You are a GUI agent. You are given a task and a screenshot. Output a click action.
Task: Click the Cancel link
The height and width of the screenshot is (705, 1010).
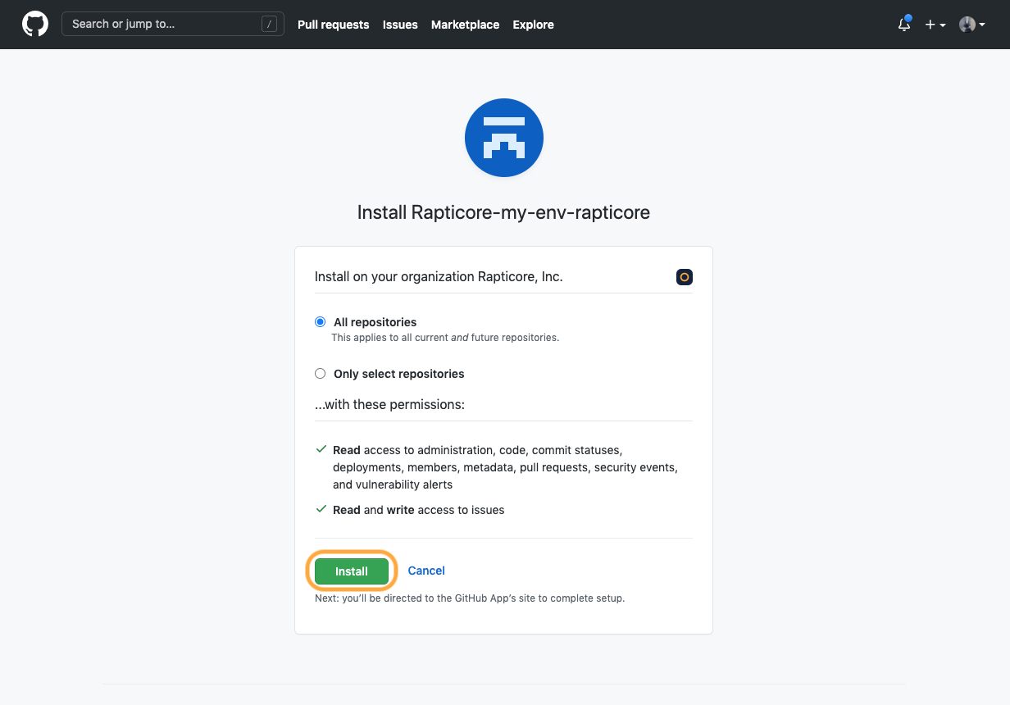click(x=426, y=571)
